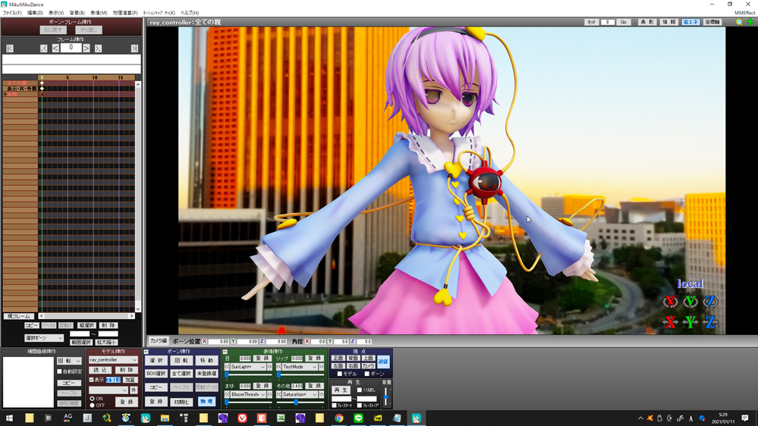The height and width of the screenshot is (426, 758).
Task: Enable モデル view-follow checkbox
Action: click(x=339, y=374)
